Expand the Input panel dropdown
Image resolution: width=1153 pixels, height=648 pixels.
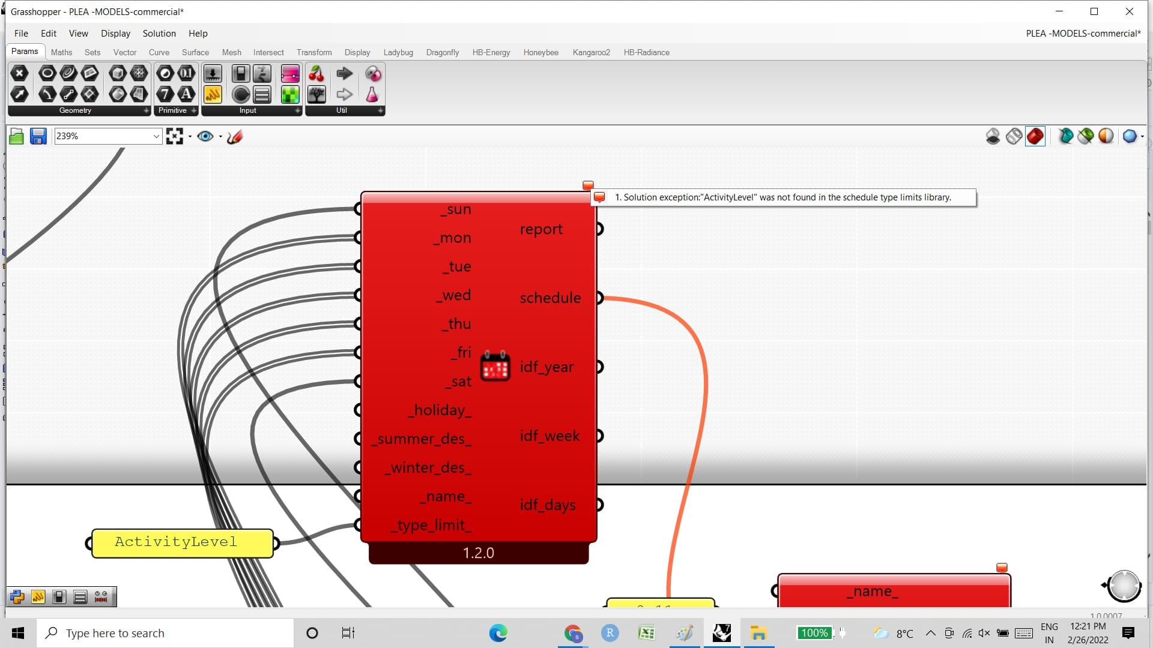297,111
